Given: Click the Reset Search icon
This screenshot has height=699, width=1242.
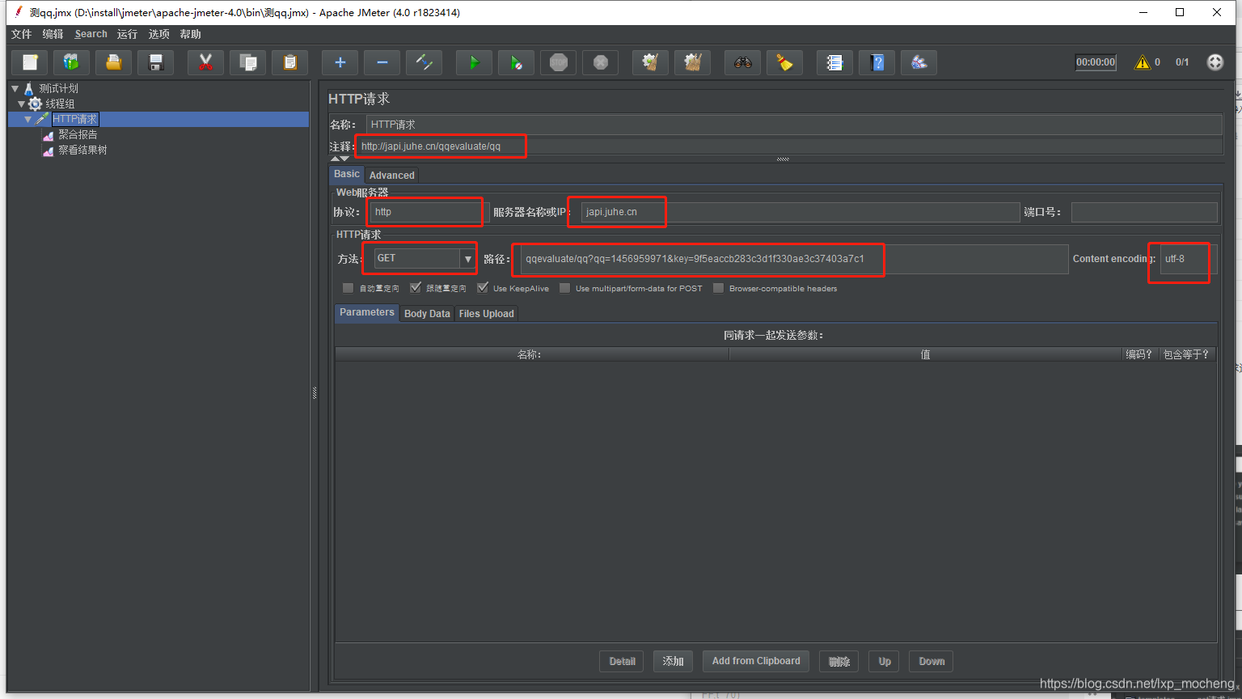Looking at the screenshot, I should click(x=784, y=62).
